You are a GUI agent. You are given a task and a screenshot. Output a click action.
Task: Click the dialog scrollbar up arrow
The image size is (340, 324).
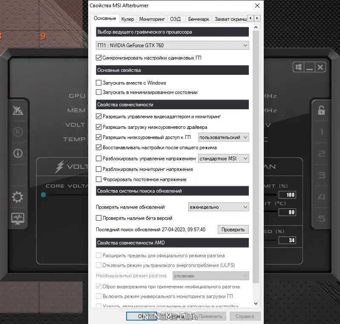(x=256, y=28)
